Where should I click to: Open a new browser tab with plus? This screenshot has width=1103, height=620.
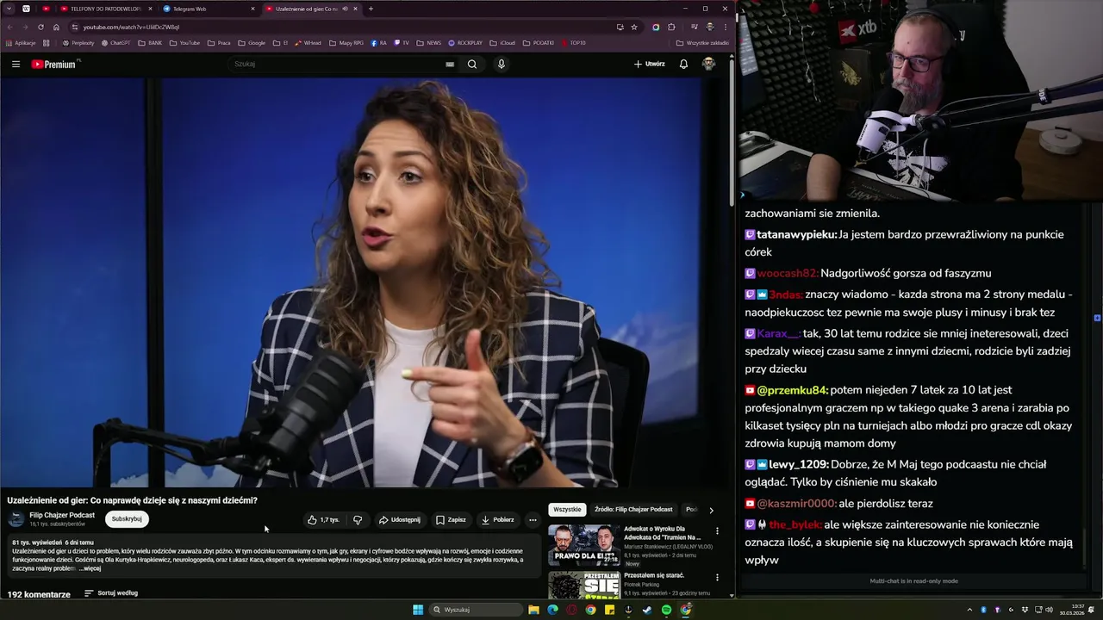(x=371, y=9)
